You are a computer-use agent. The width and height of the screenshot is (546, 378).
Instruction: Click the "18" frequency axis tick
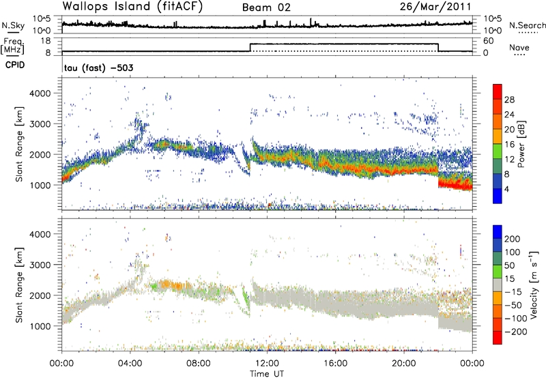(x=46, y=41)
